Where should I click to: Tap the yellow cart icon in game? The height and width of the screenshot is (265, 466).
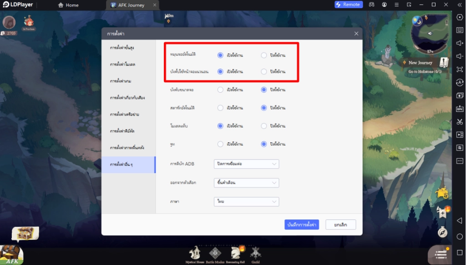click(x=442, y=193)
